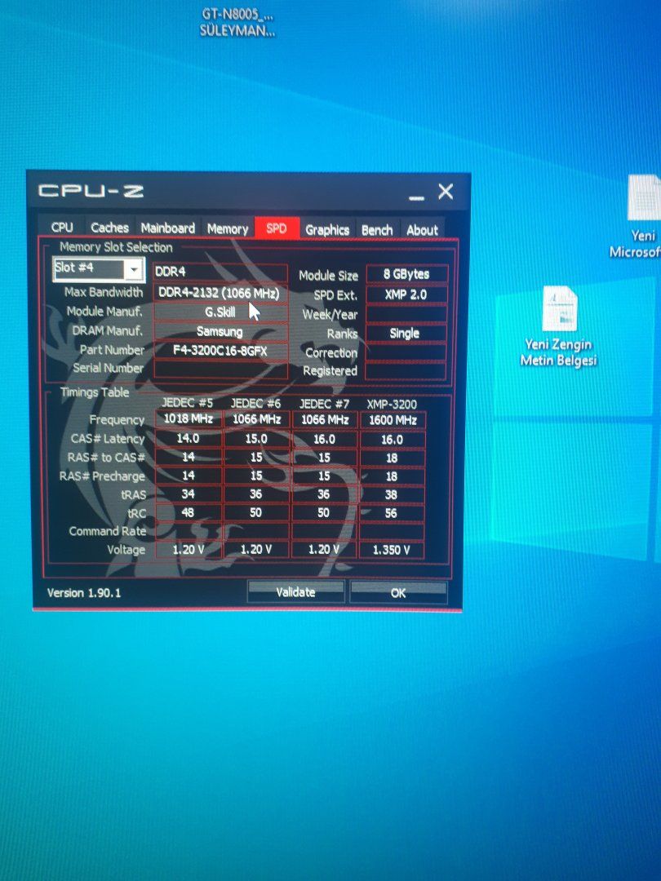
Task: Select the GT-N8005 SÜLEYMAN desktop item
Action: pos(237,23)
